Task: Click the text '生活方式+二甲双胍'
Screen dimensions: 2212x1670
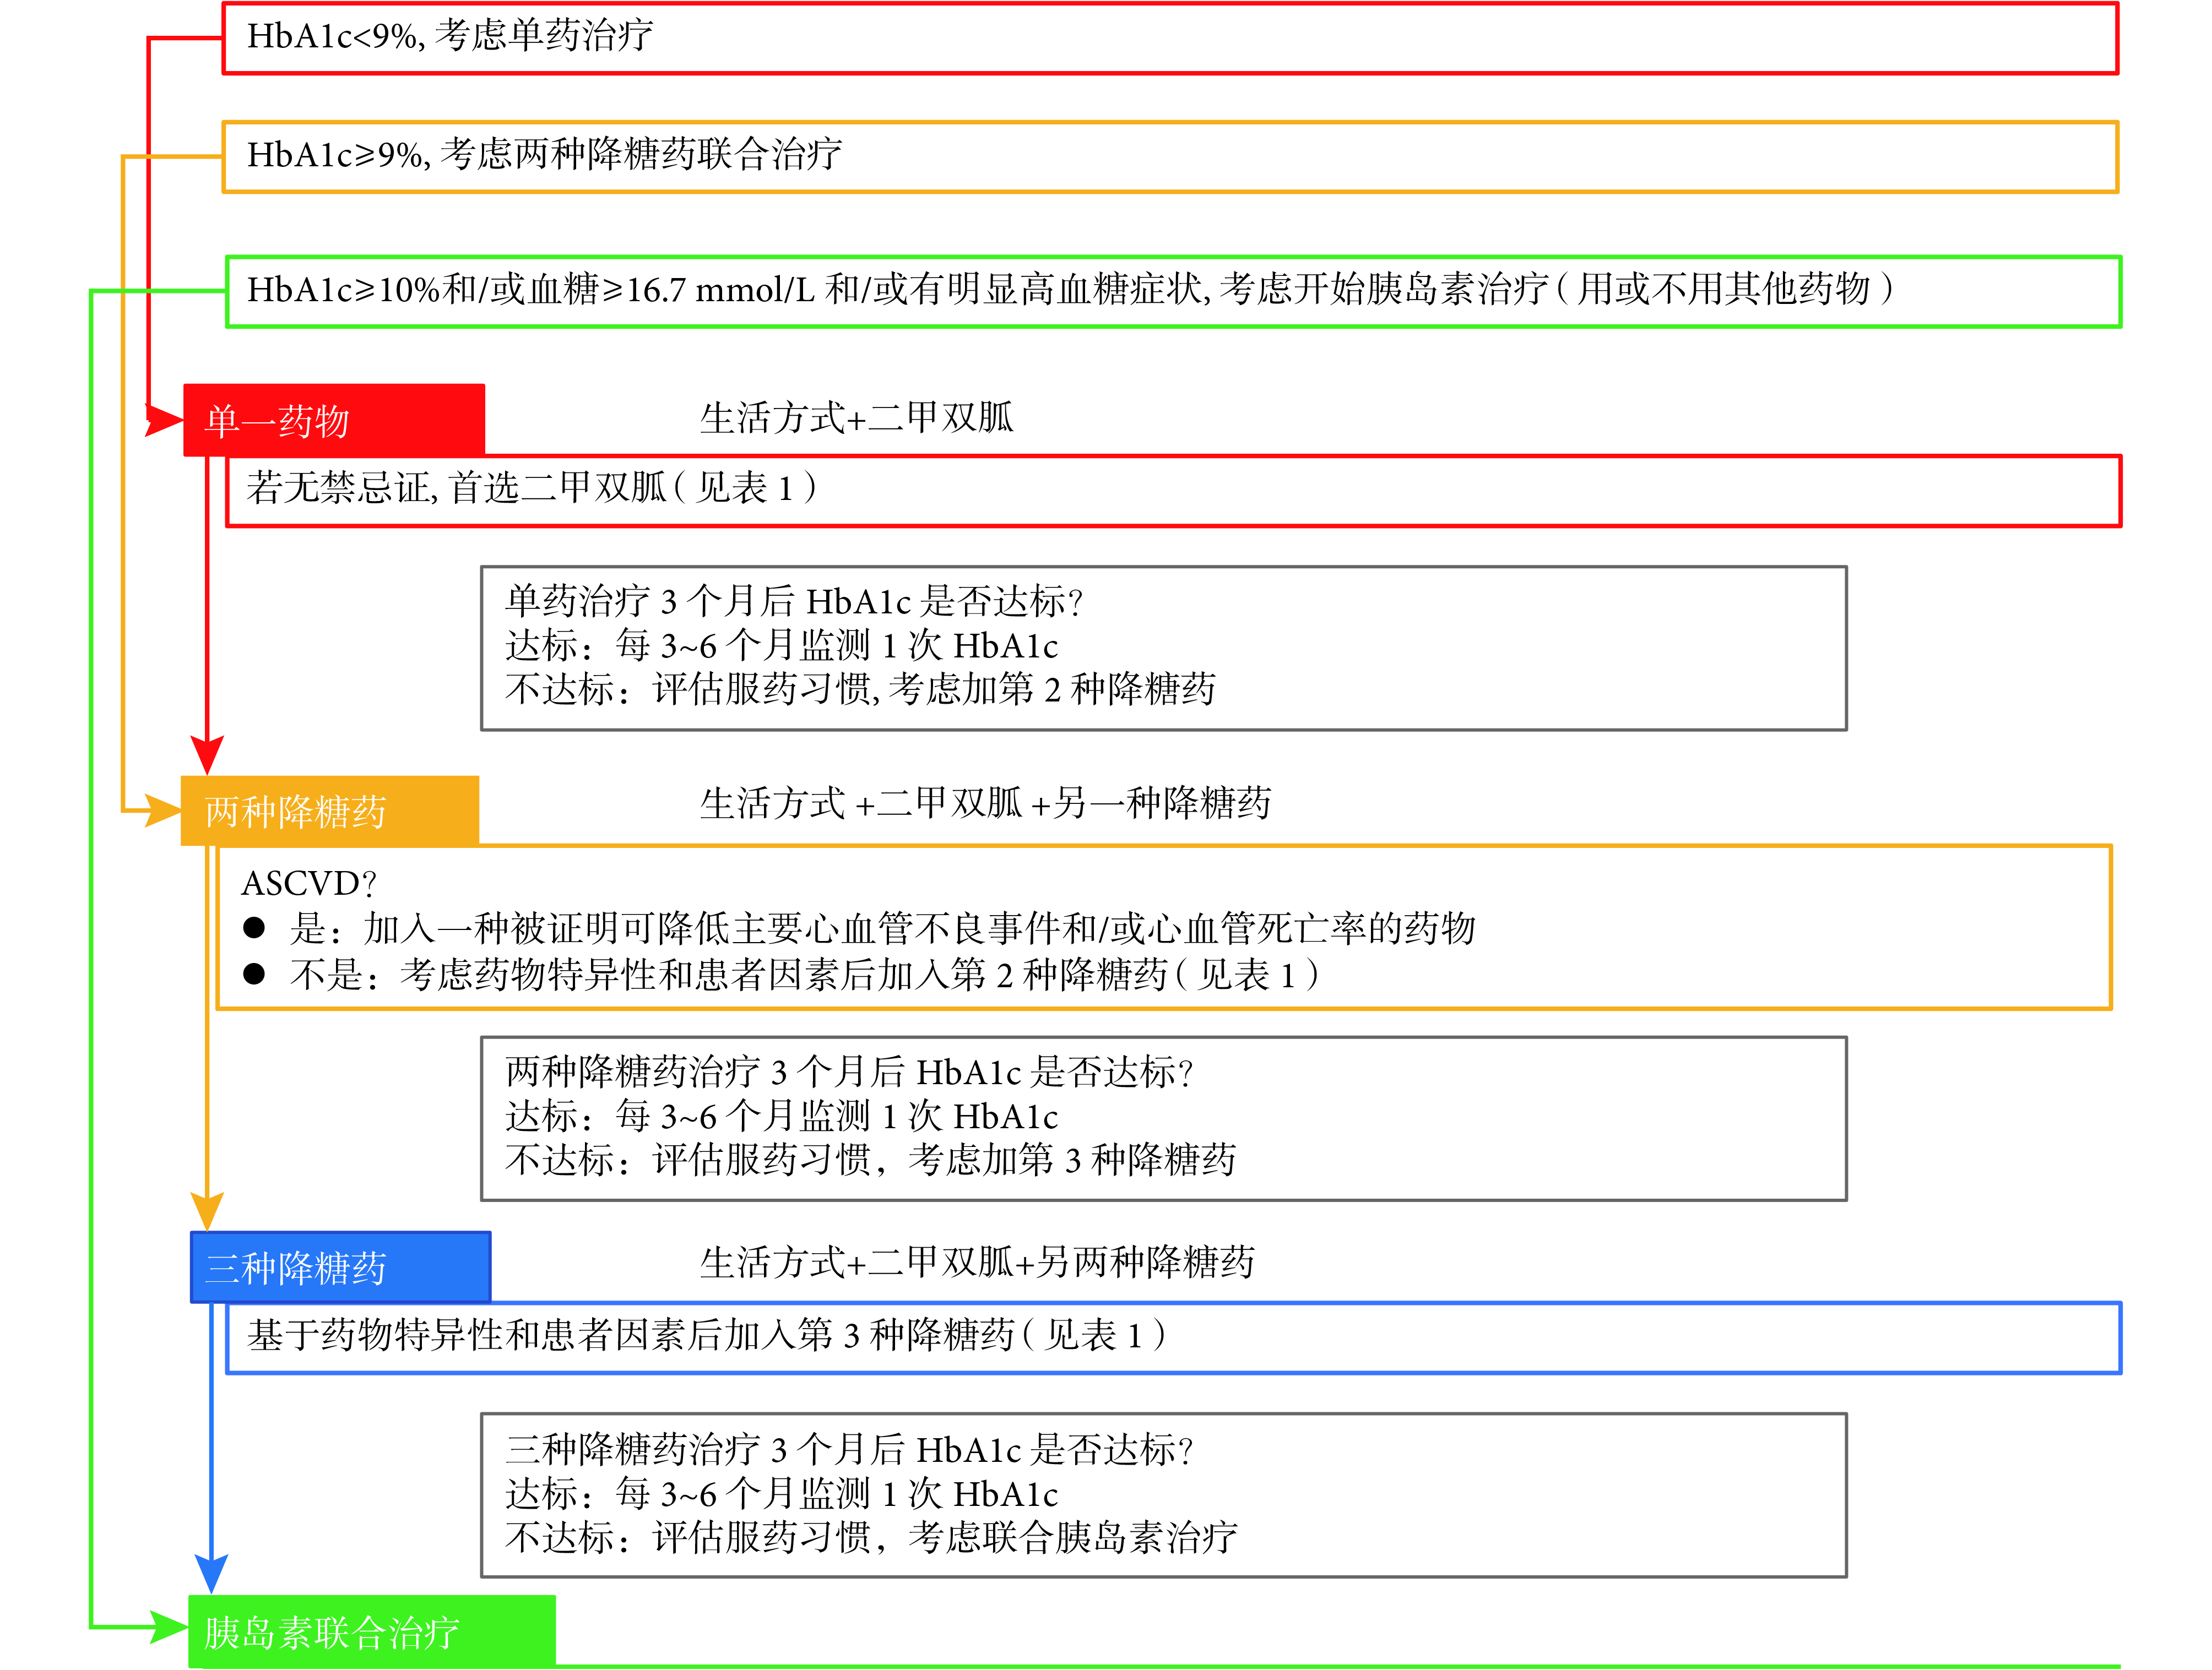Action: 857,418
